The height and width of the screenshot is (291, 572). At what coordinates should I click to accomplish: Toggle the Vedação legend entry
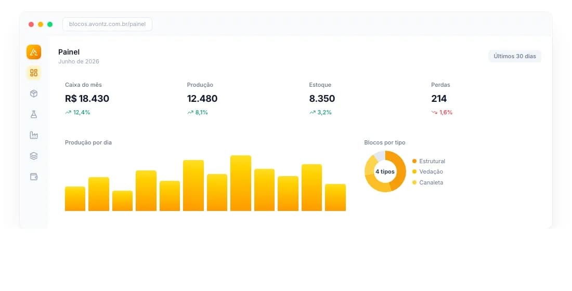point(427,172)
